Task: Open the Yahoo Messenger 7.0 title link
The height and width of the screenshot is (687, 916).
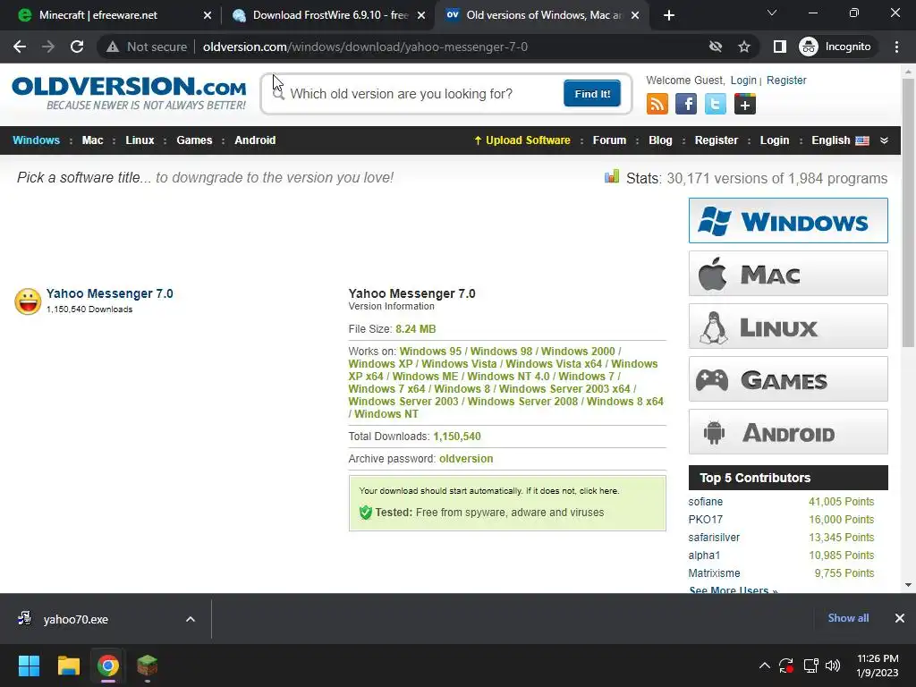Action: 110,293
